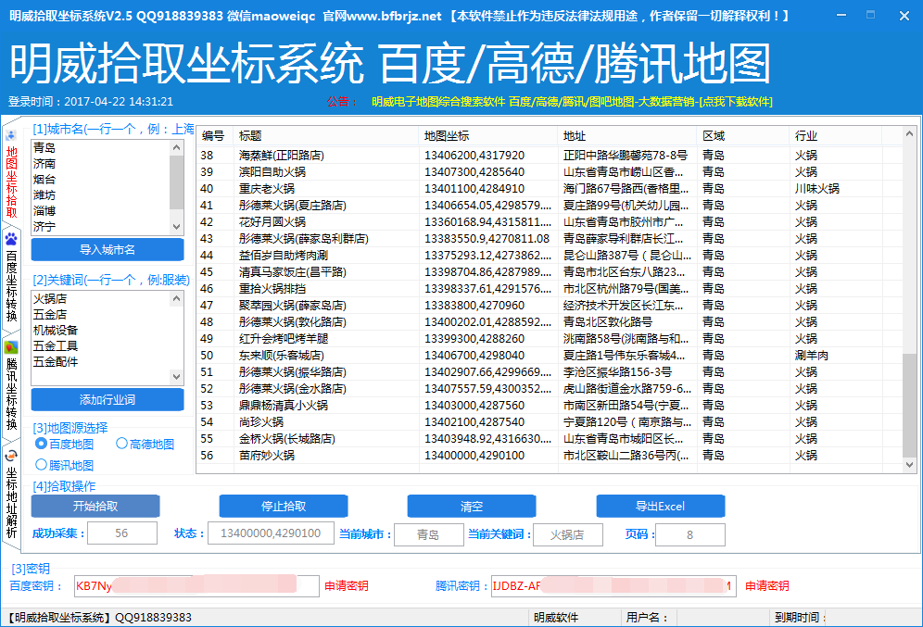Stop collection via 停止拾取 button

click(284, 507)
